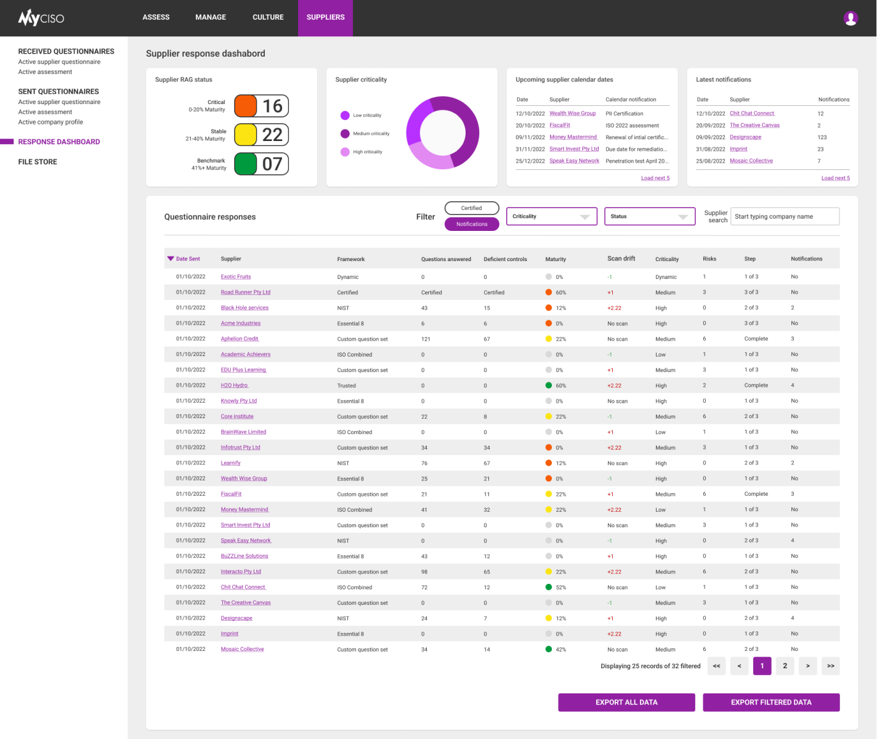The image size is (877, 739).
Task: Sort by the Scan drift column header
Action: click(x=621, y=259)
